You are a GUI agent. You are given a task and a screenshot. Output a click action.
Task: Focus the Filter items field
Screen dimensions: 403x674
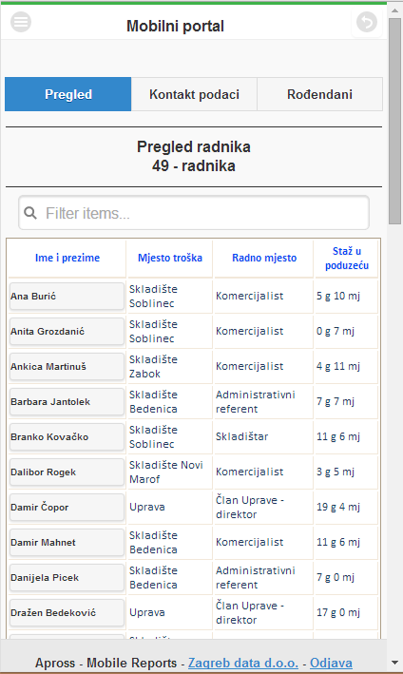point(194,213)
